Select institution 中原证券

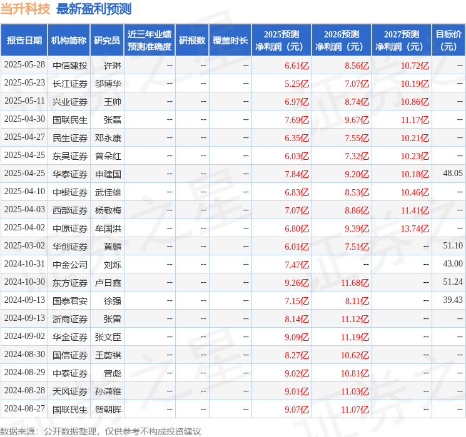pos(70,228)
